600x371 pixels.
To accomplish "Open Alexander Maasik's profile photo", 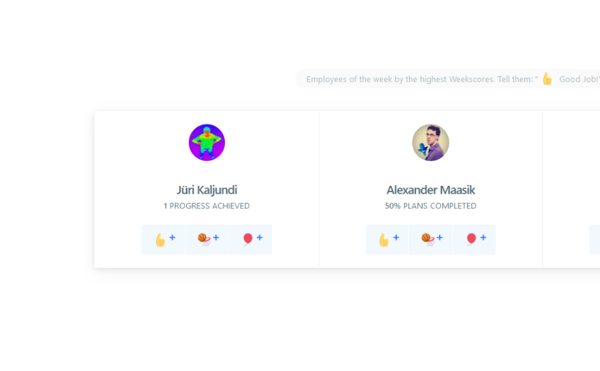I will point(430,143).
